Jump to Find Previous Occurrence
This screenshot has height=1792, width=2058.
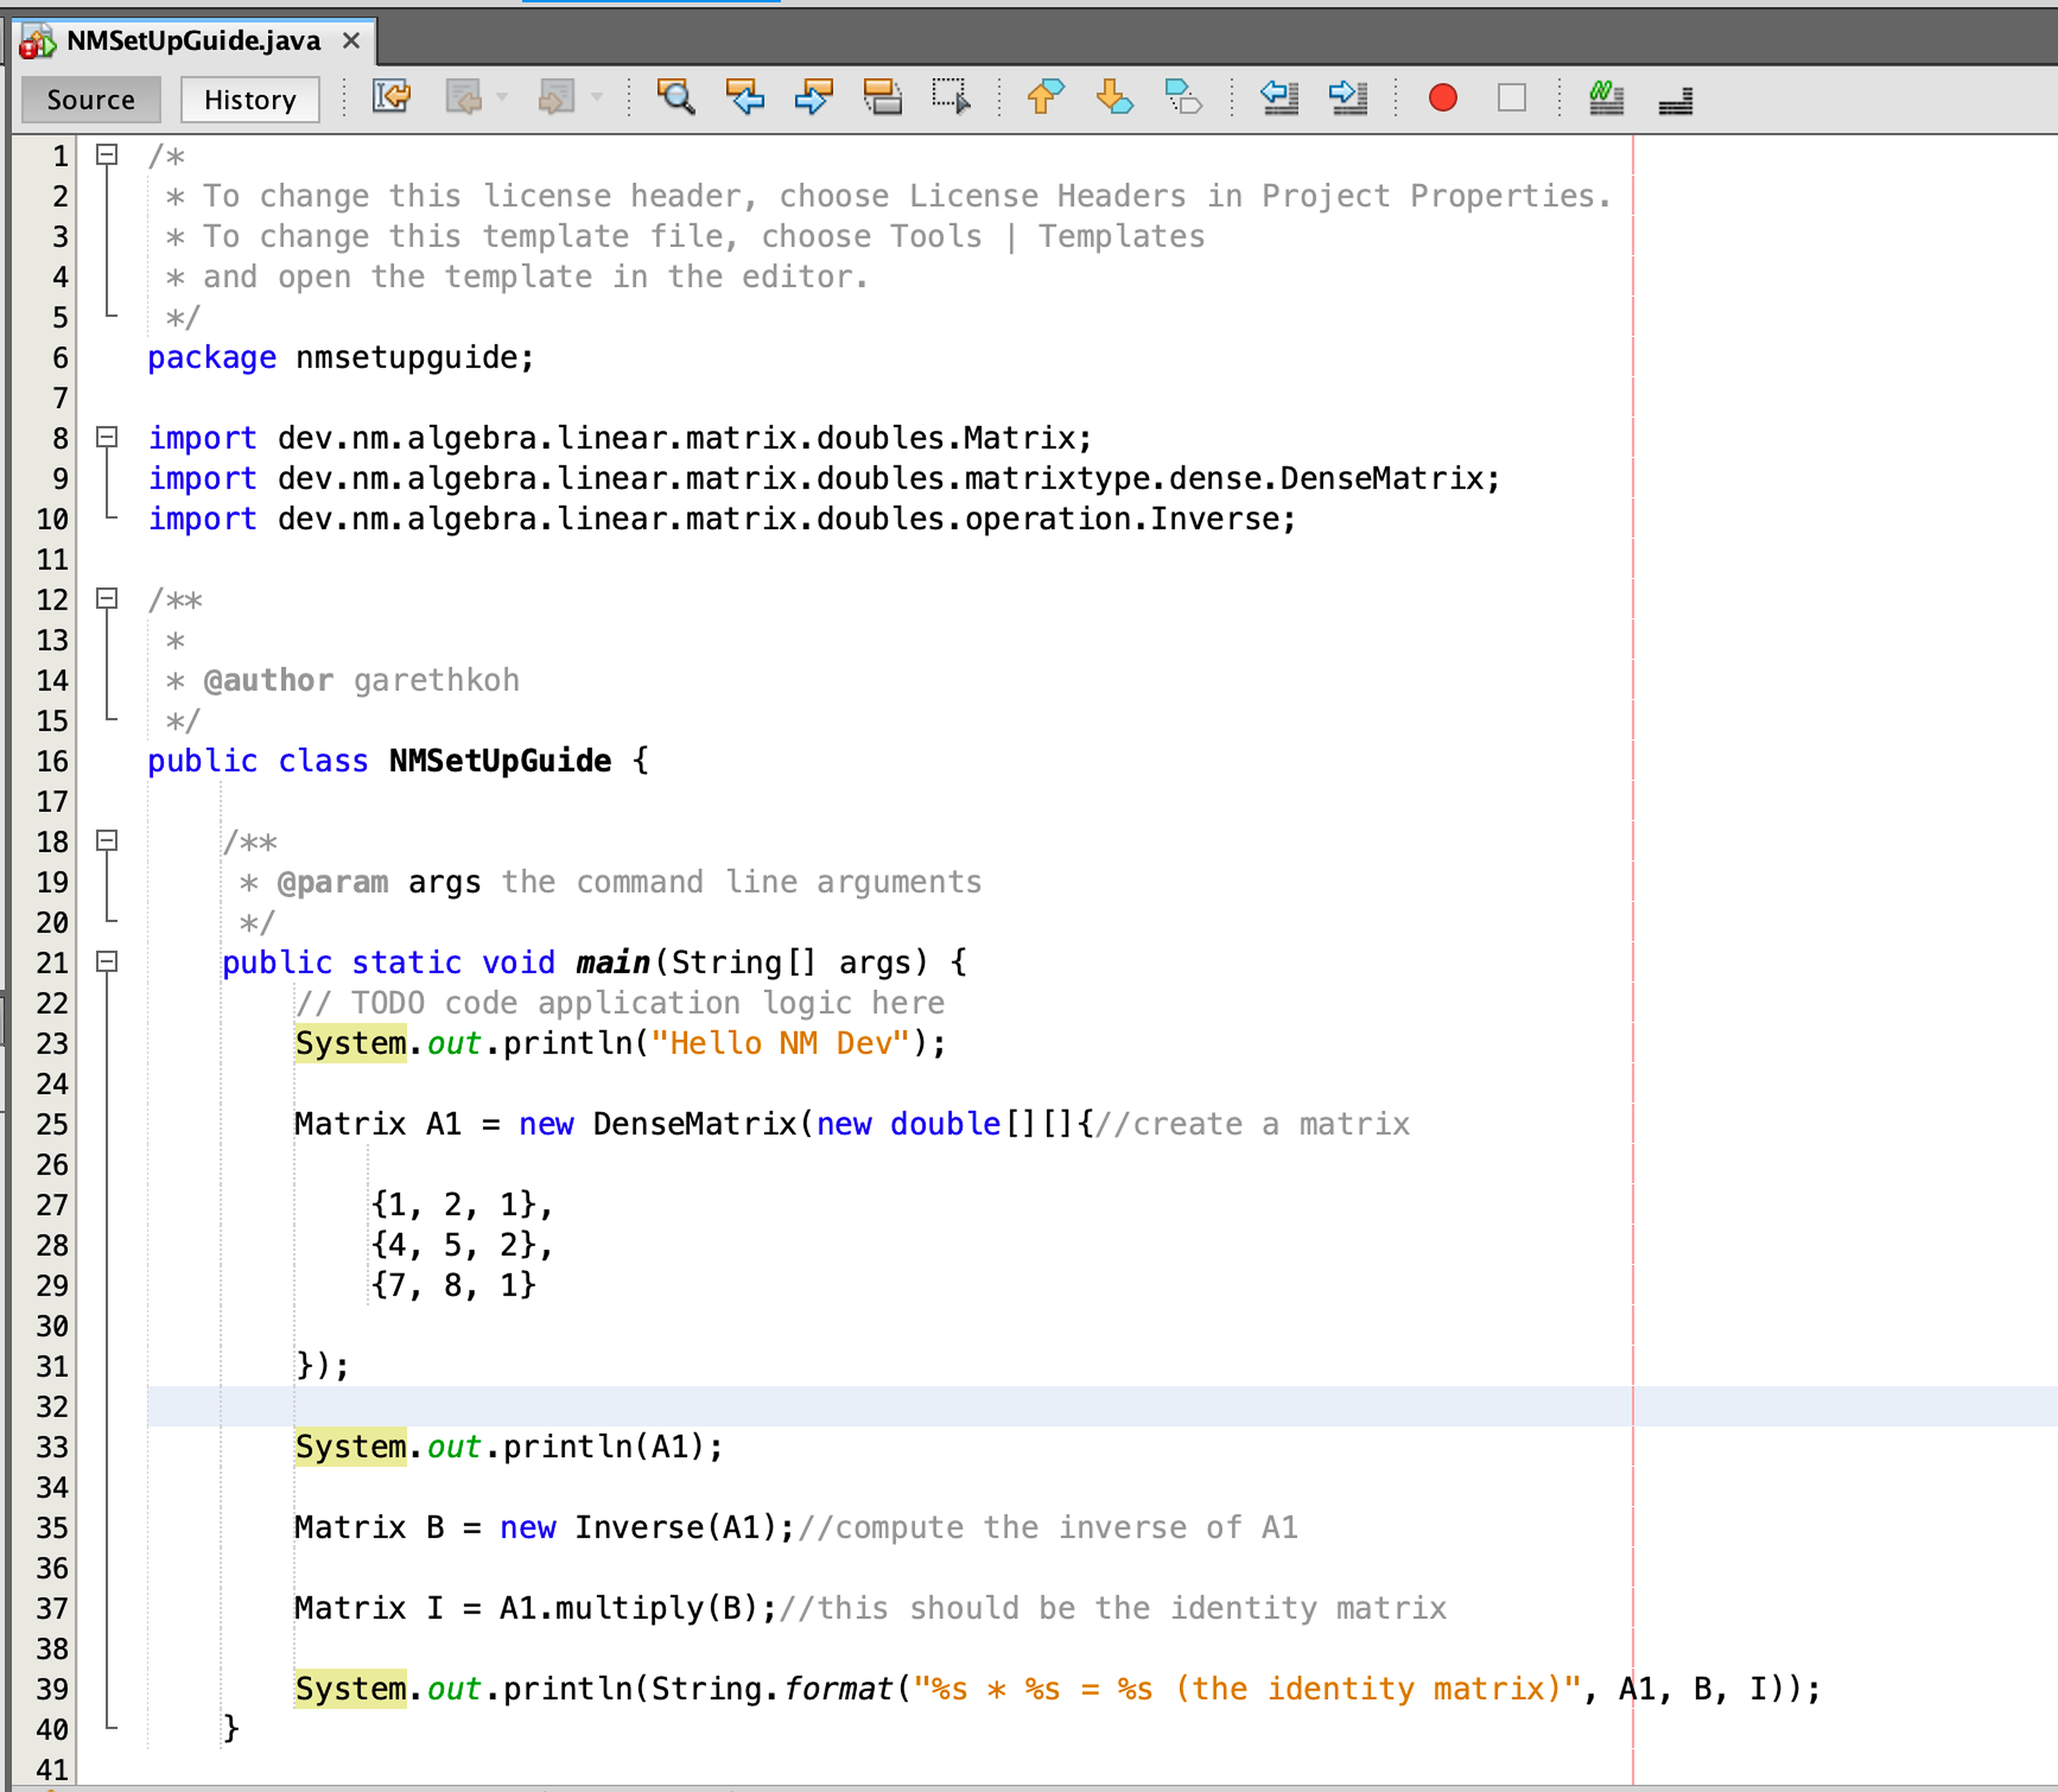(x=745, y=97)
